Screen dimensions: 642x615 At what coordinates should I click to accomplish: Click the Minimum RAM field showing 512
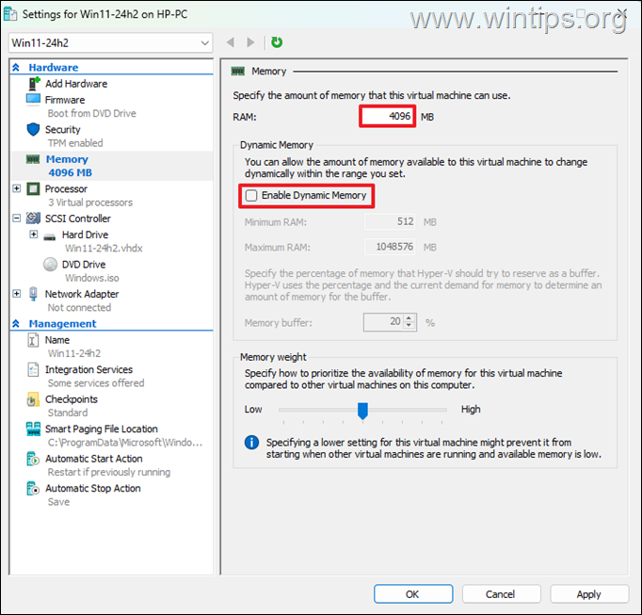390,221
